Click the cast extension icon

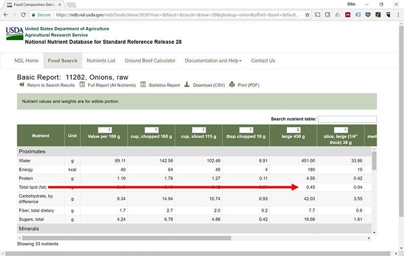[318, 15]
